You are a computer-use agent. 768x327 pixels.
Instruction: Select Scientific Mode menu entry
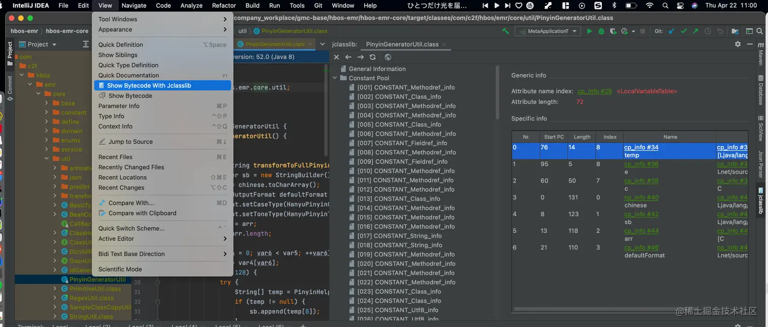(163, 269)
